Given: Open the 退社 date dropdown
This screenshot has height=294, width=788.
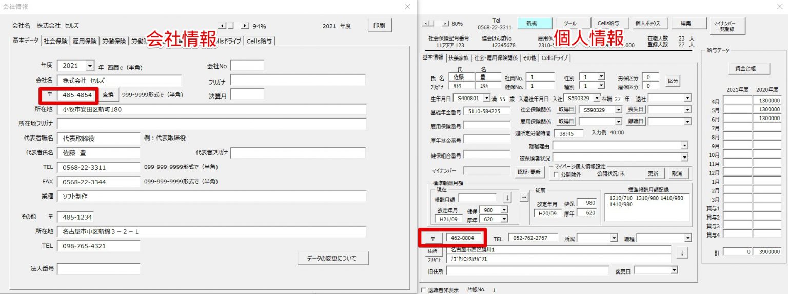Looking at the screenshot, I should pos(687,97).
